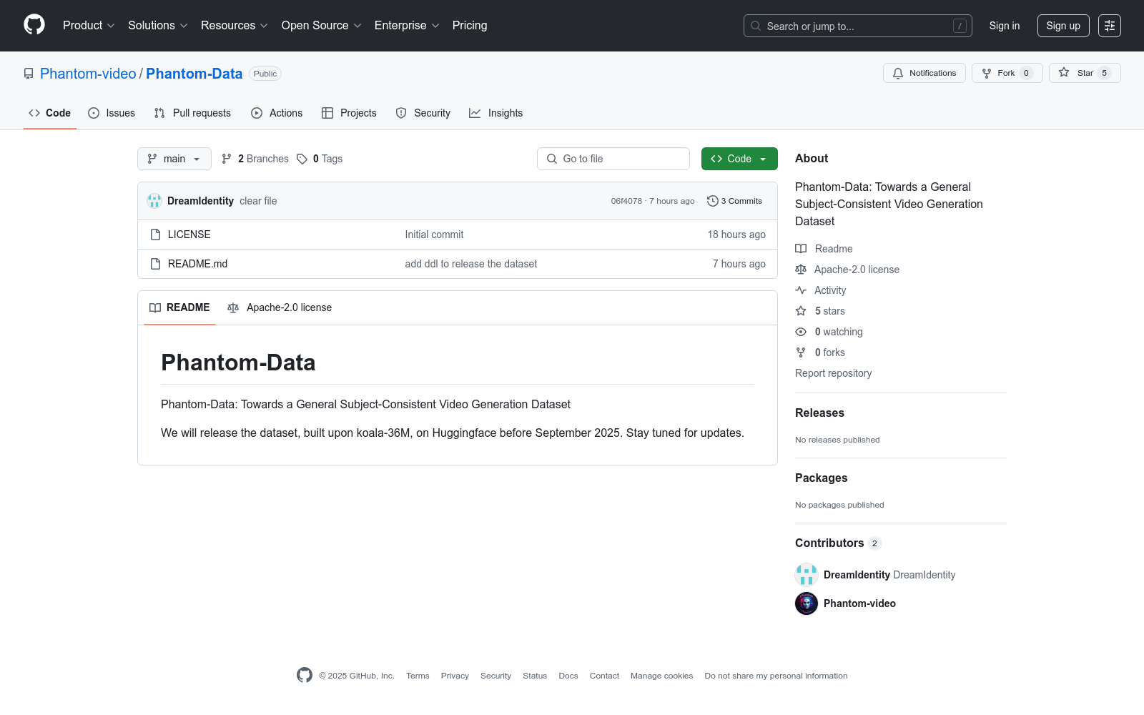
Task: Click the Sign in link
Action: click(1005, 26)
